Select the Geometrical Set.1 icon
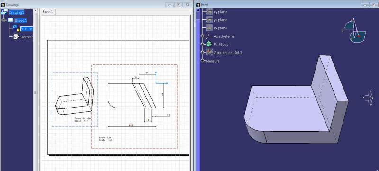Image resolution: width=379 pixels, height=171 pixels. tap(209, 52)
